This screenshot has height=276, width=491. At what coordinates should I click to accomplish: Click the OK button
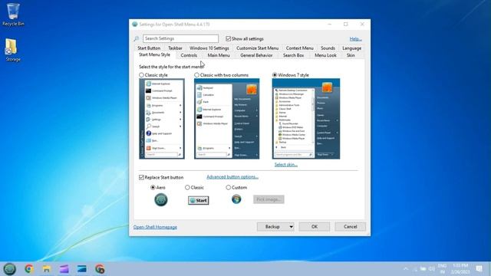click(x=315, y=227)
